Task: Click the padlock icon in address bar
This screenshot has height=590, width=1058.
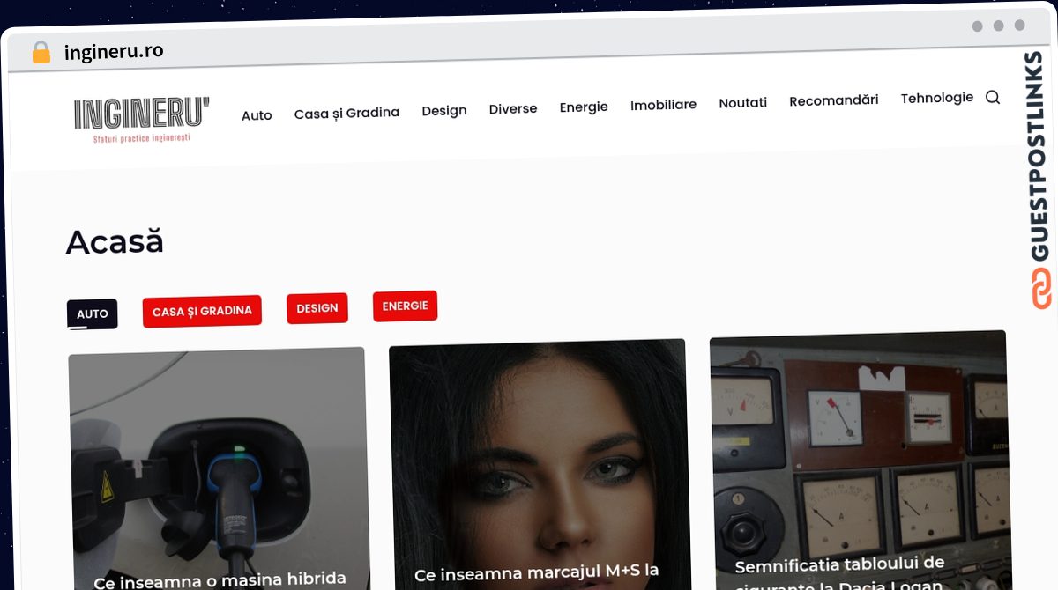Action: (x=41, y=52)
